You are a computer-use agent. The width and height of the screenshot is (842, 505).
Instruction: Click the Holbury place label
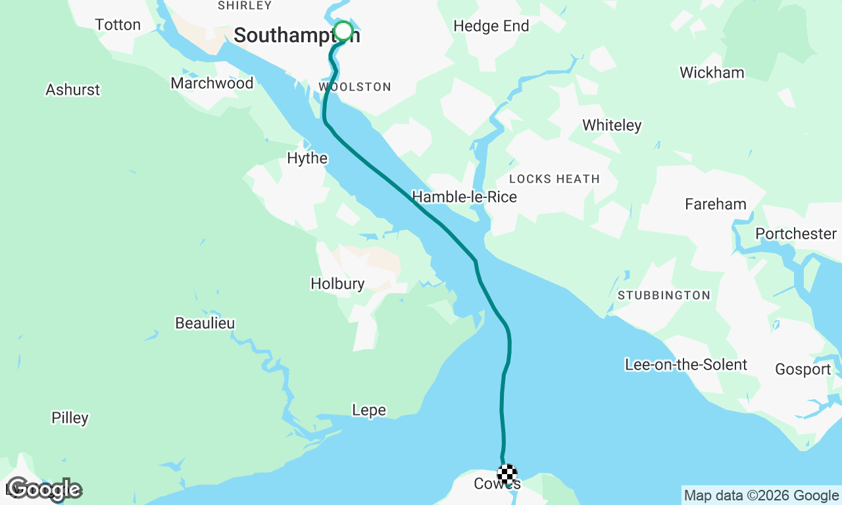coord(337,284)
